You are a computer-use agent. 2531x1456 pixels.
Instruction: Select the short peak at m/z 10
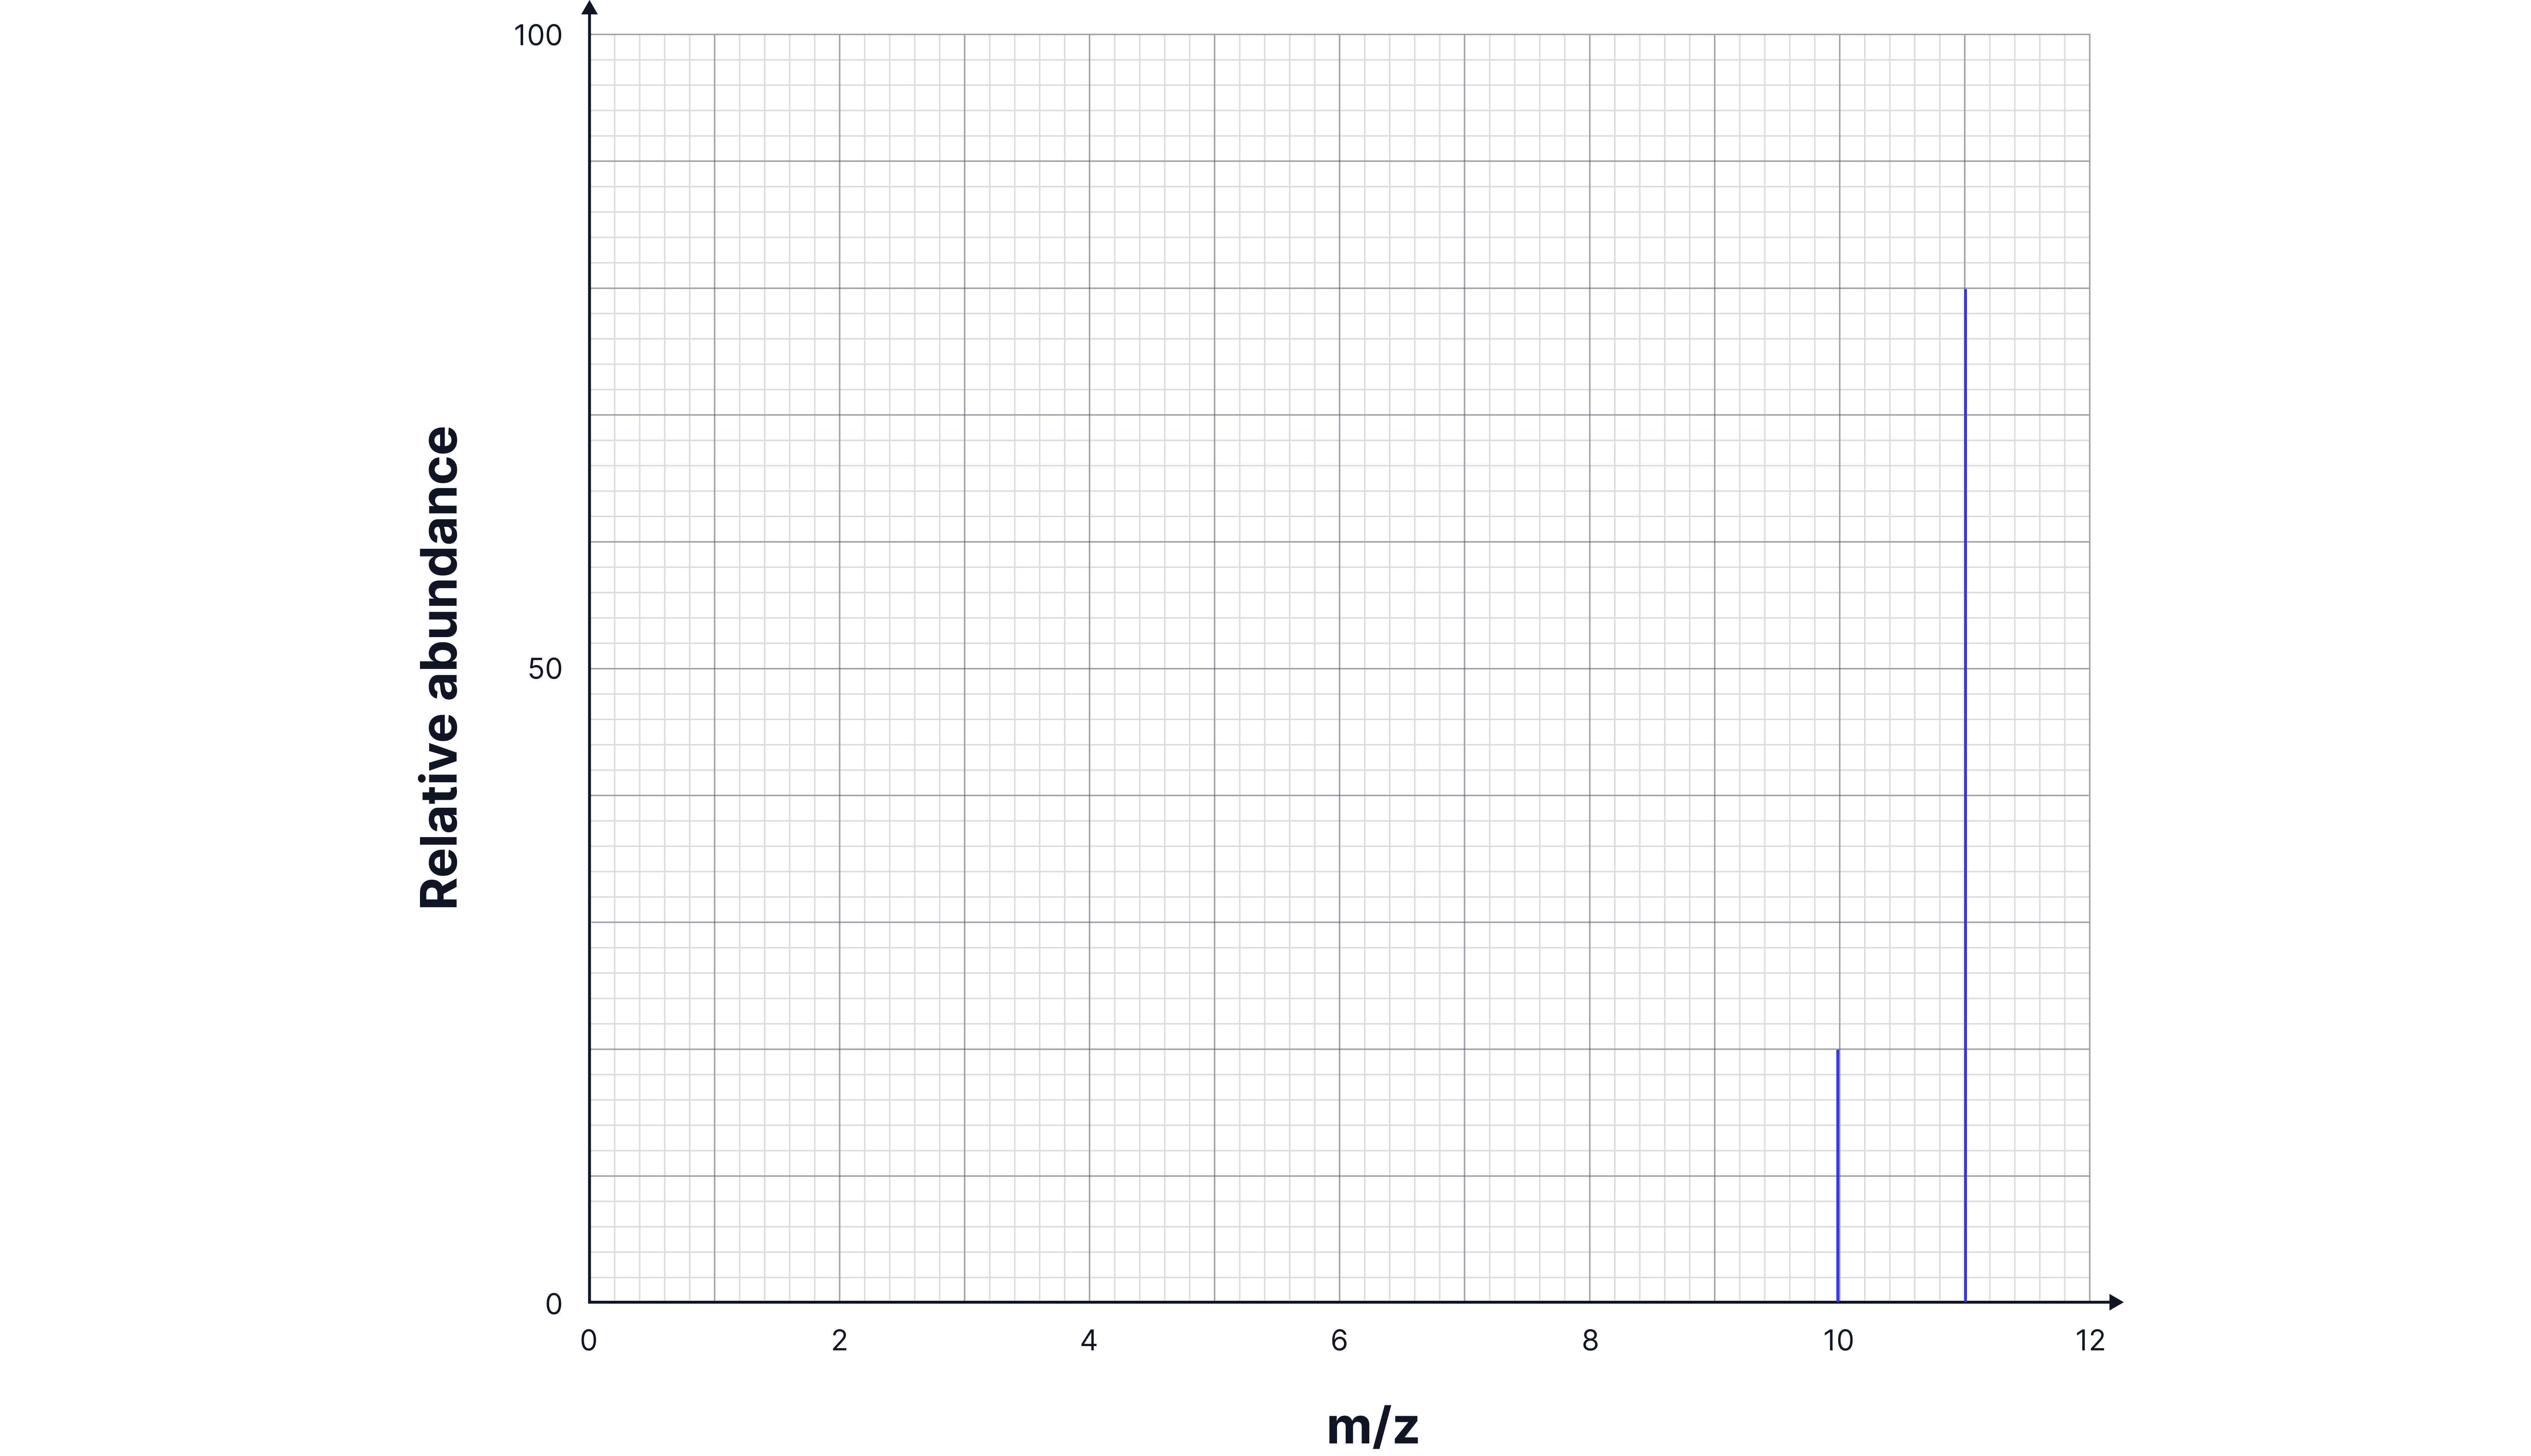1838,1180
